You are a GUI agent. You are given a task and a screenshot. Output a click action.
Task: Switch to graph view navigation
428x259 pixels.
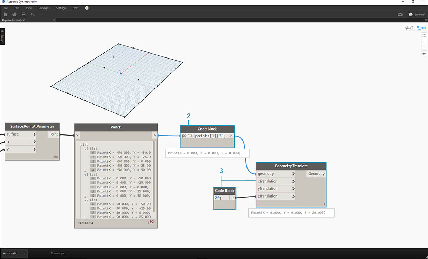click(x=421, y=28)
